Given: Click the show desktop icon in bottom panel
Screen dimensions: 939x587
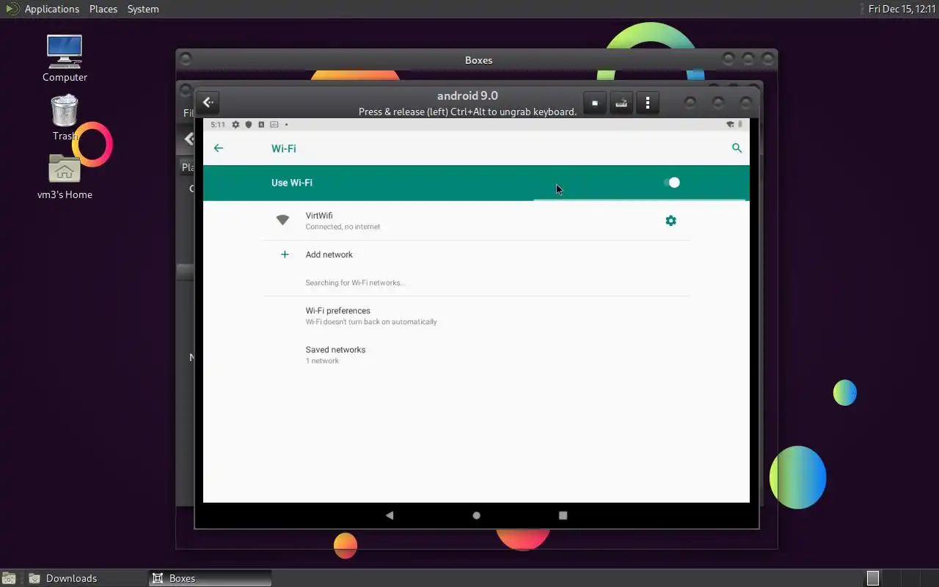Looking at the screenshot, I should pyautogui.click(x=8, y=578).
